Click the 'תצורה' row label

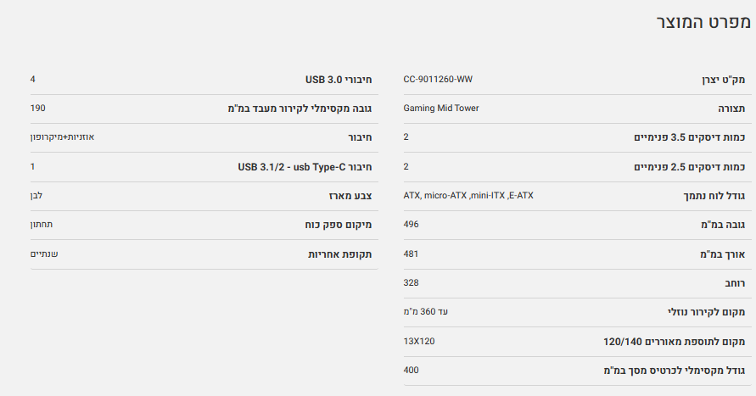coord(731,109)
